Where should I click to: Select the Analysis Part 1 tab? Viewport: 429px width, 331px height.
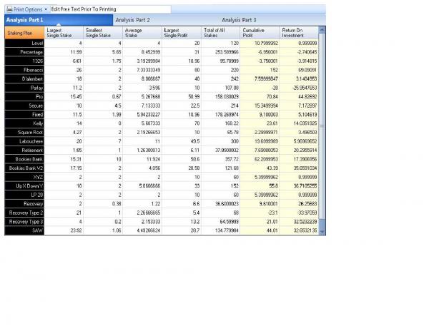tap(24, 20)
